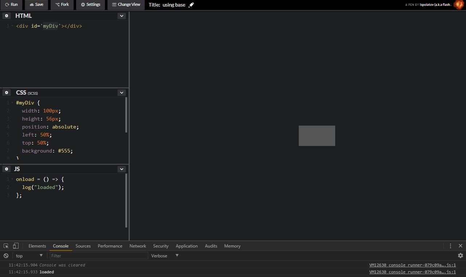Enable inspect element mode
This screenshot has height=277, width=466.
click(5, 246)
